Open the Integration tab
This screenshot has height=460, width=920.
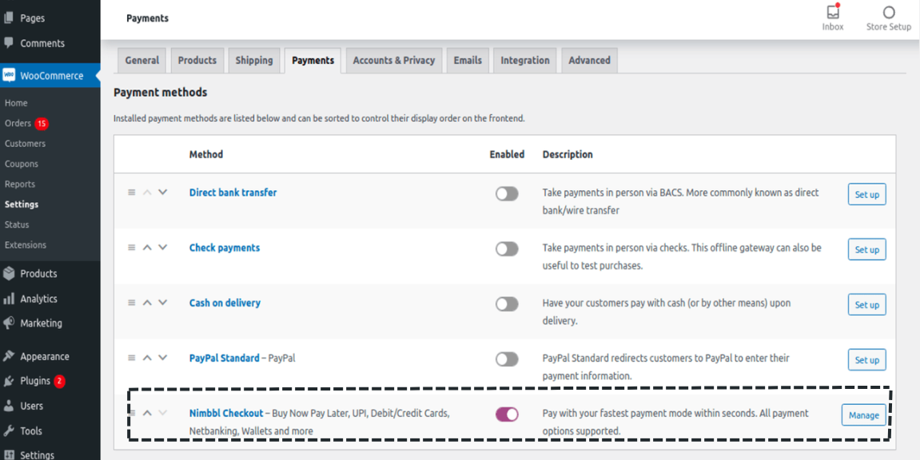[x=525, y=61]
